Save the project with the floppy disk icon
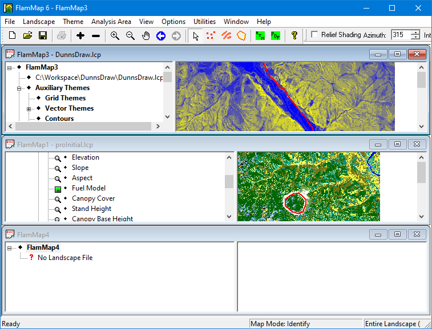This screenshot has height=329, width=432. click(43, 35)
